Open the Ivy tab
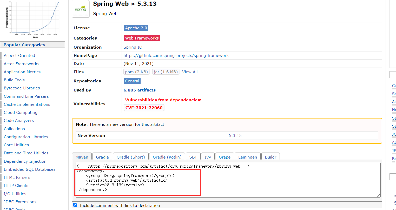 coord(208,157)
